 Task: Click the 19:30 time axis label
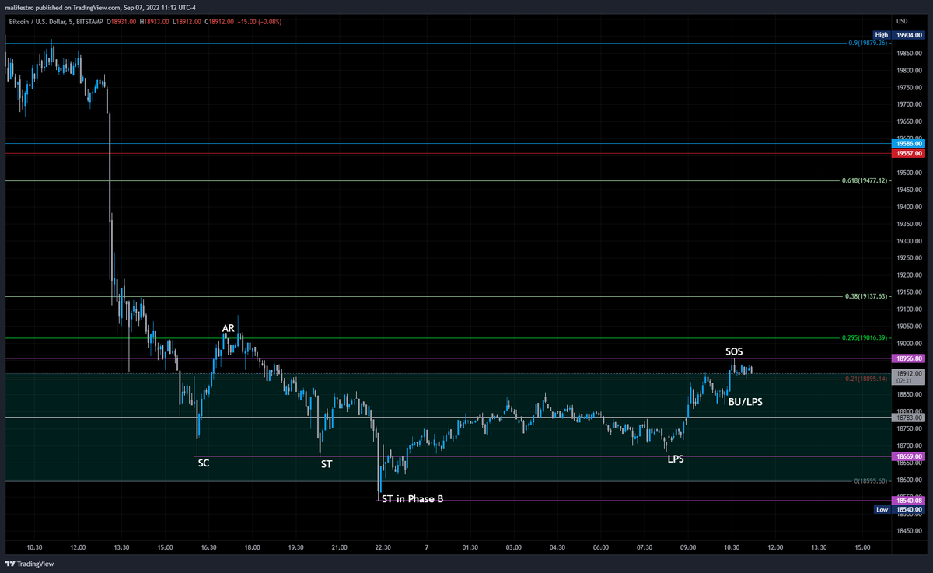[x=295, y=547]
